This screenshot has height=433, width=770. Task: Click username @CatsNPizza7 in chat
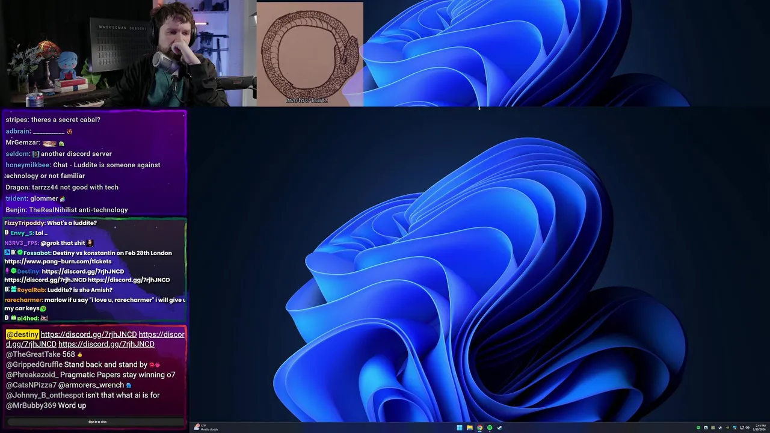point(31,385)
